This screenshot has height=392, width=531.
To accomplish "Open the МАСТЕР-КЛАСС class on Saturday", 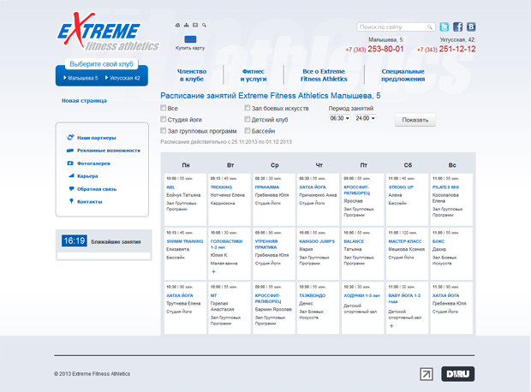I will tap(405, 241).
